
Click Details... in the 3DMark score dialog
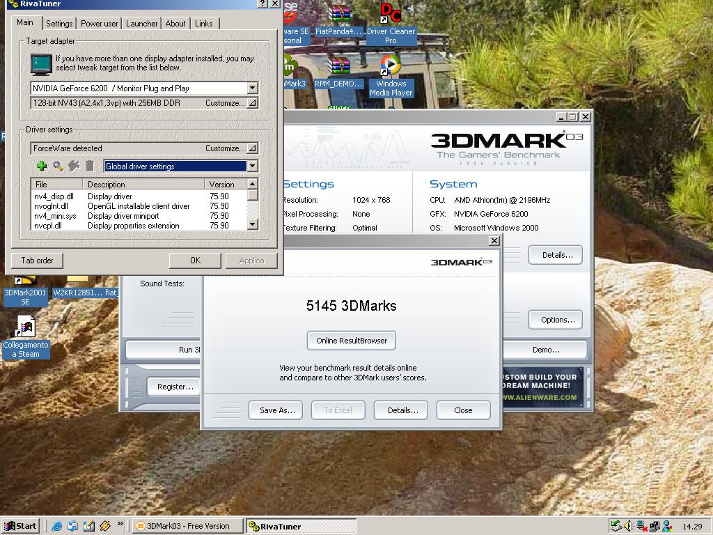tap(400, 410)
